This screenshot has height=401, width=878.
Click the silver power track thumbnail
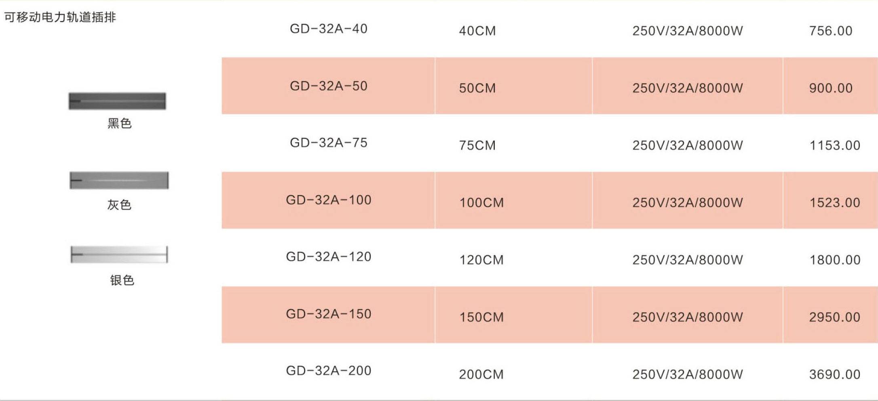point(119,254)
